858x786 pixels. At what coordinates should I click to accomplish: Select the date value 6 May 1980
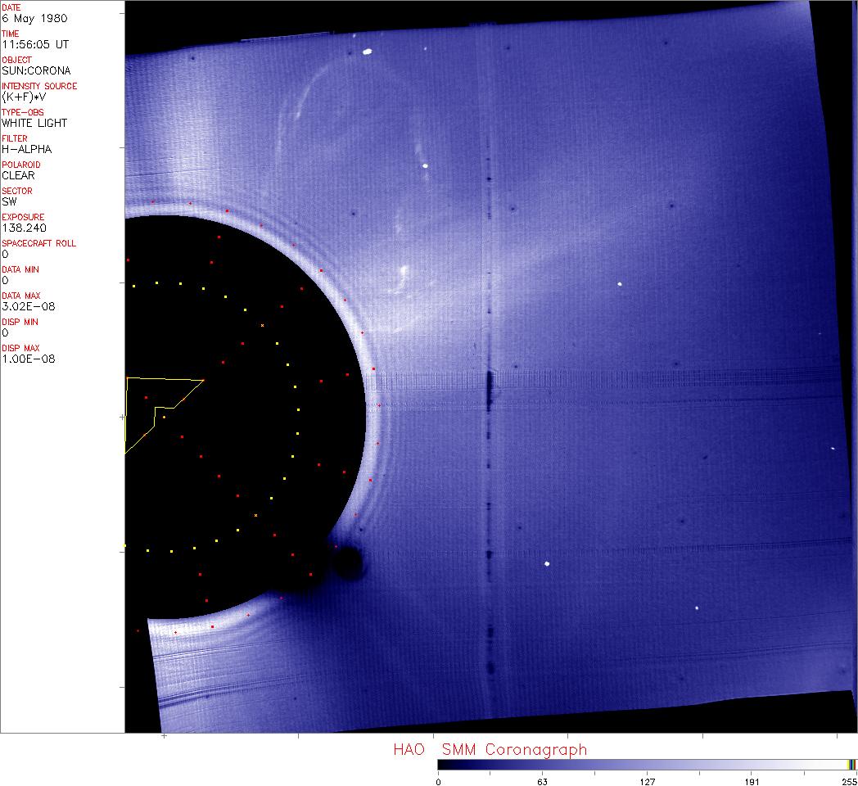click(x=35, y=18)
